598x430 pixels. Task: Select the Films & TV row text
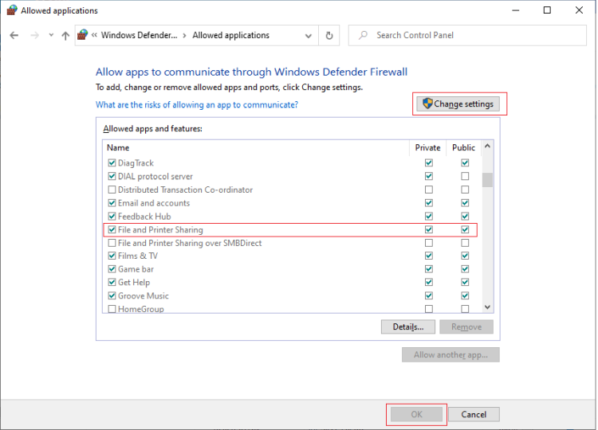point(138,256)
